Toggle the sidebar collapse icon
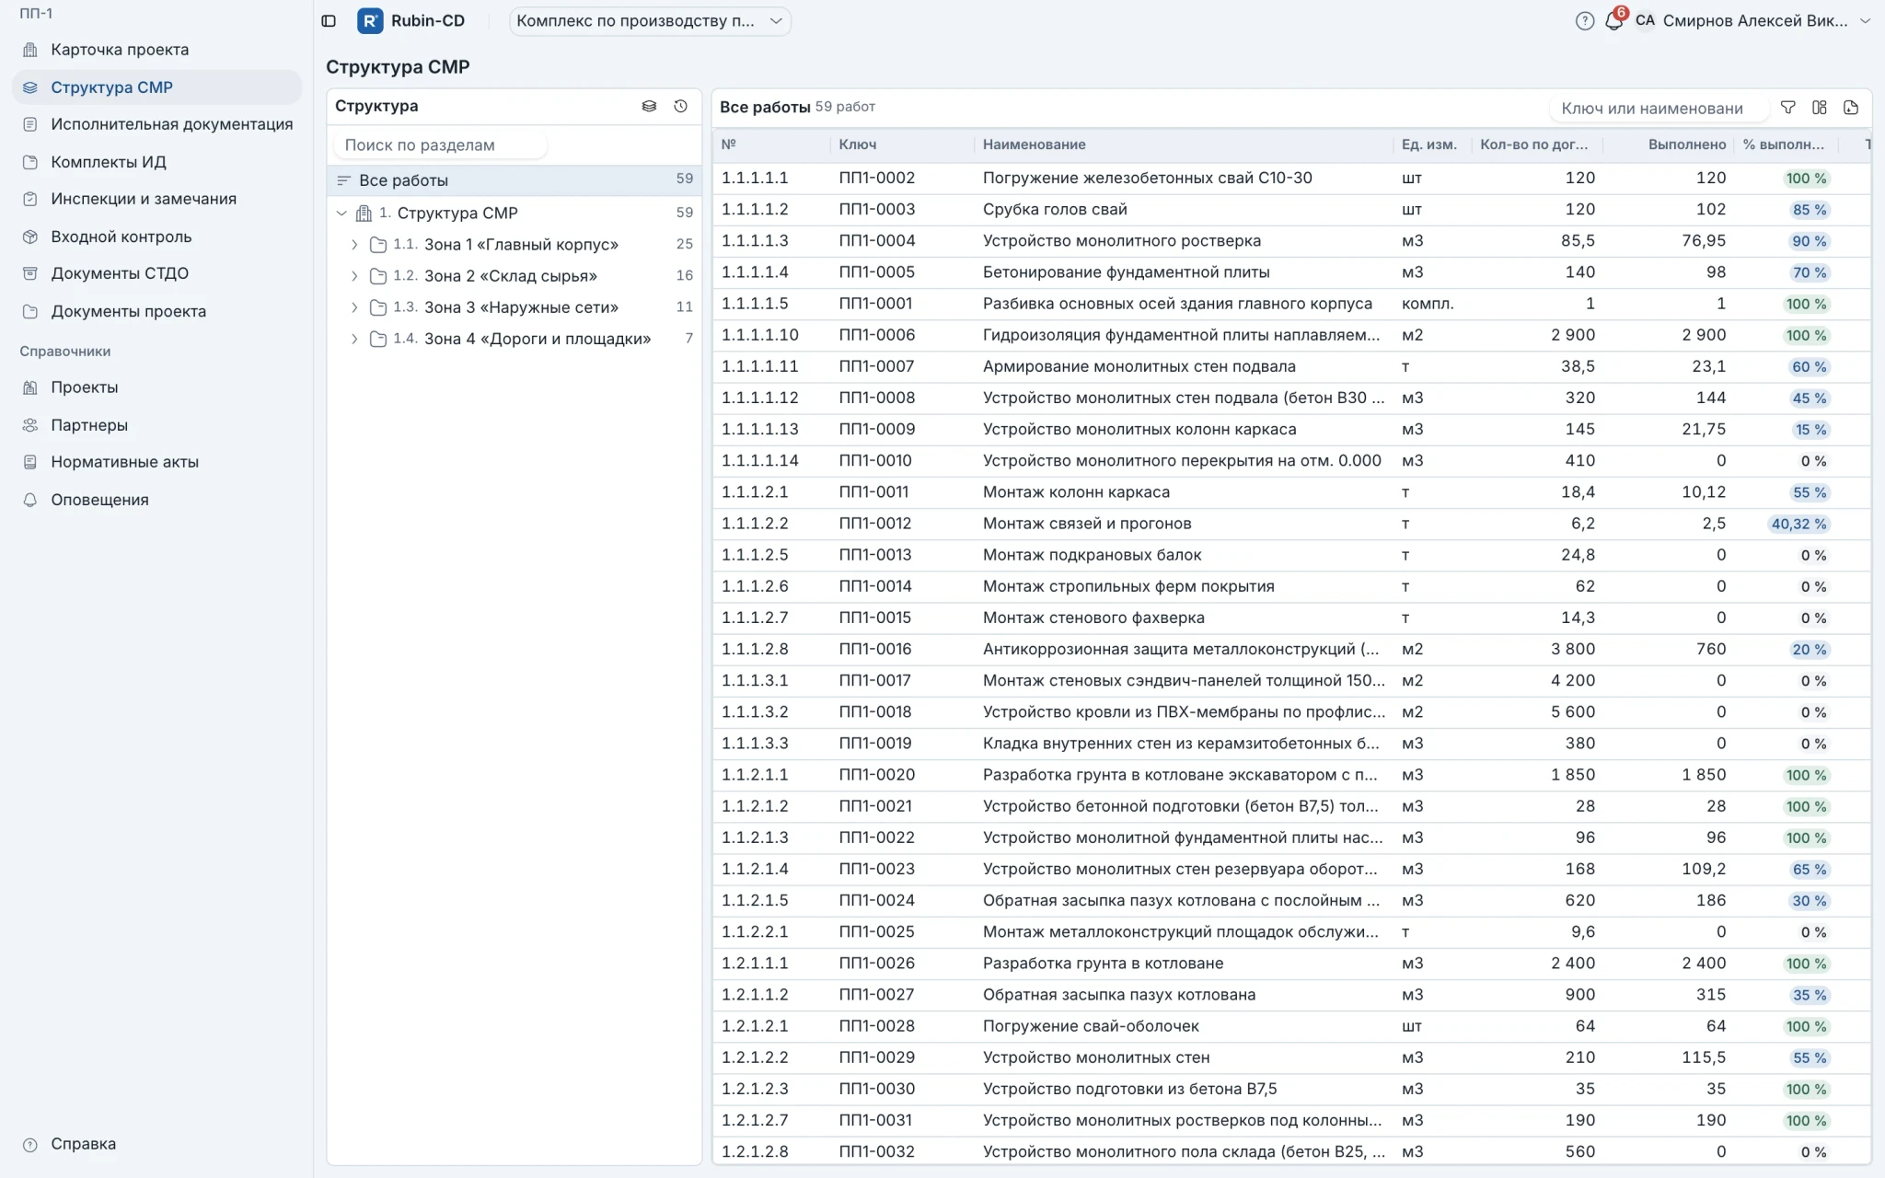Viewport: 1885px width, 1178px height. (x=329, y=21)
